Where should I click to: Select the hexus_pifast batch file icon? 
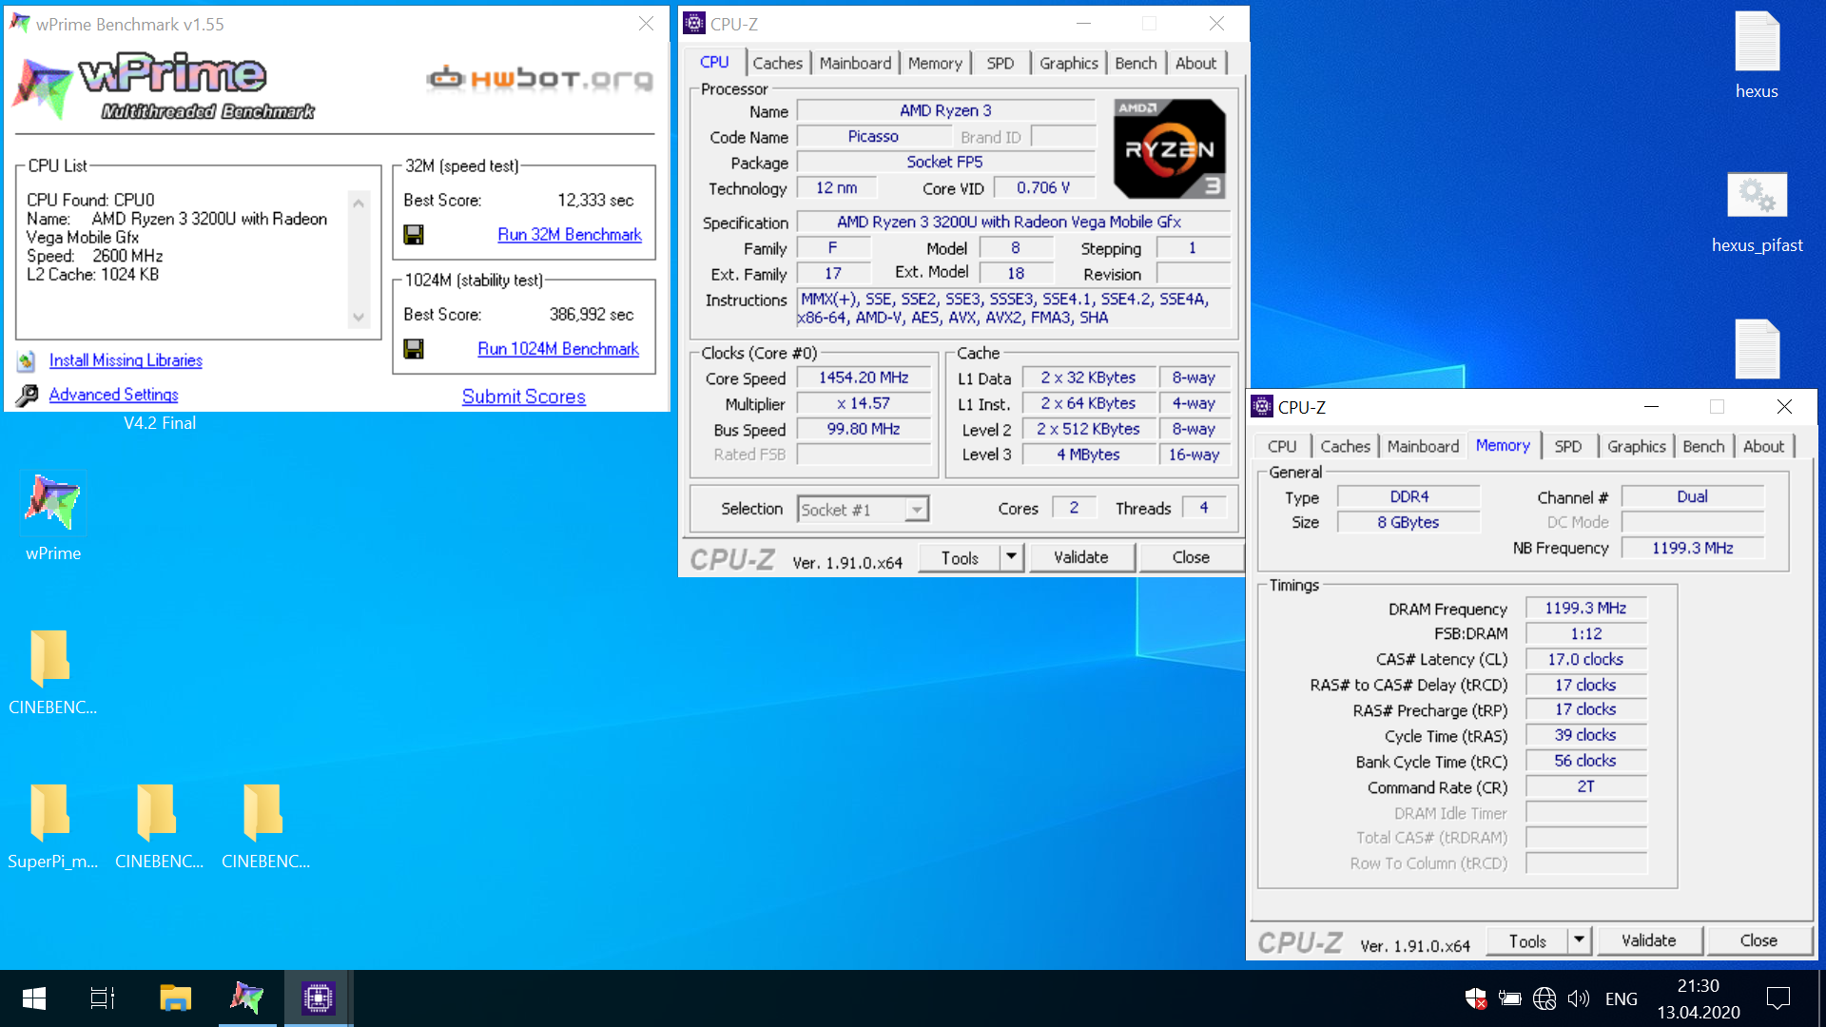tap(1757, 195)
